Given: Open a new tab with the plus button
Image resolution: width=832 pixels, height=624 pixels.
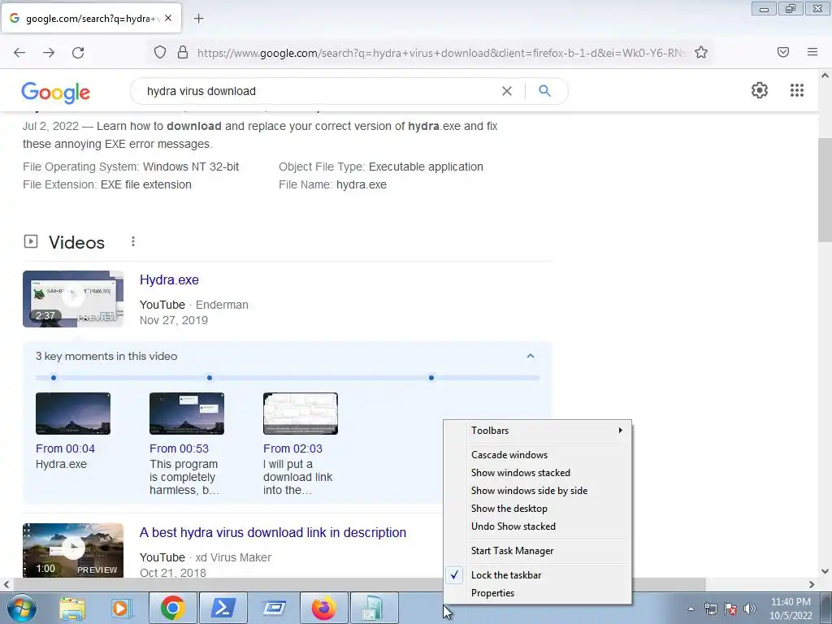Looking at the screenshot, I should coord(198,19).
